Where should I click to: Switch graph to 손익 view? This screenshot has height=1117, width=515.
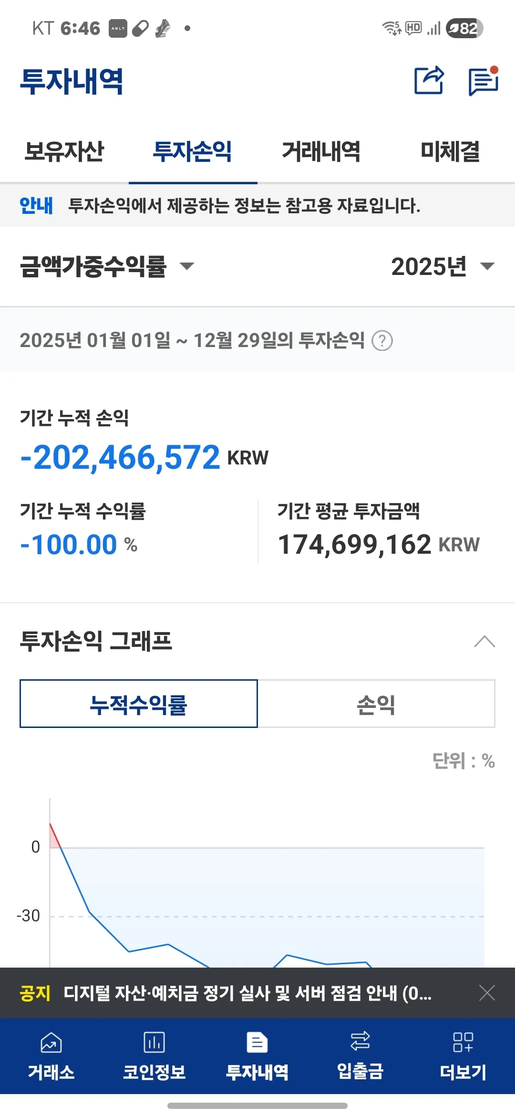(376, 704)
